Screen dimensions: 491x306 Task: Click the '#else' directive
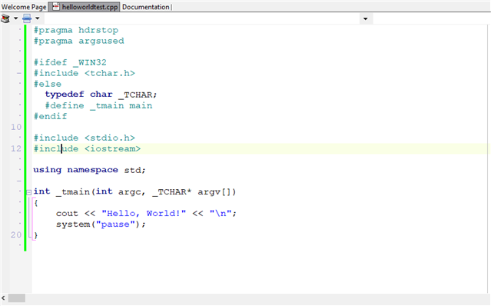coord(48,85)
